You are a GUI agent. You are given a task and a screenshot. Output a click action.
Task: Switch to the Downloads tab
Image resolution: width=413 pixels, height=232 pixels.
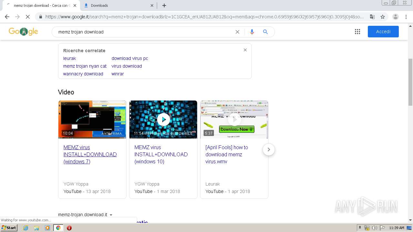118,5
